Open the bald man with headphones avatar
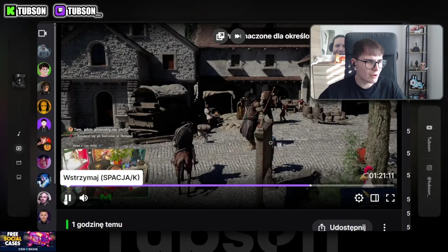 coord(44,199)
